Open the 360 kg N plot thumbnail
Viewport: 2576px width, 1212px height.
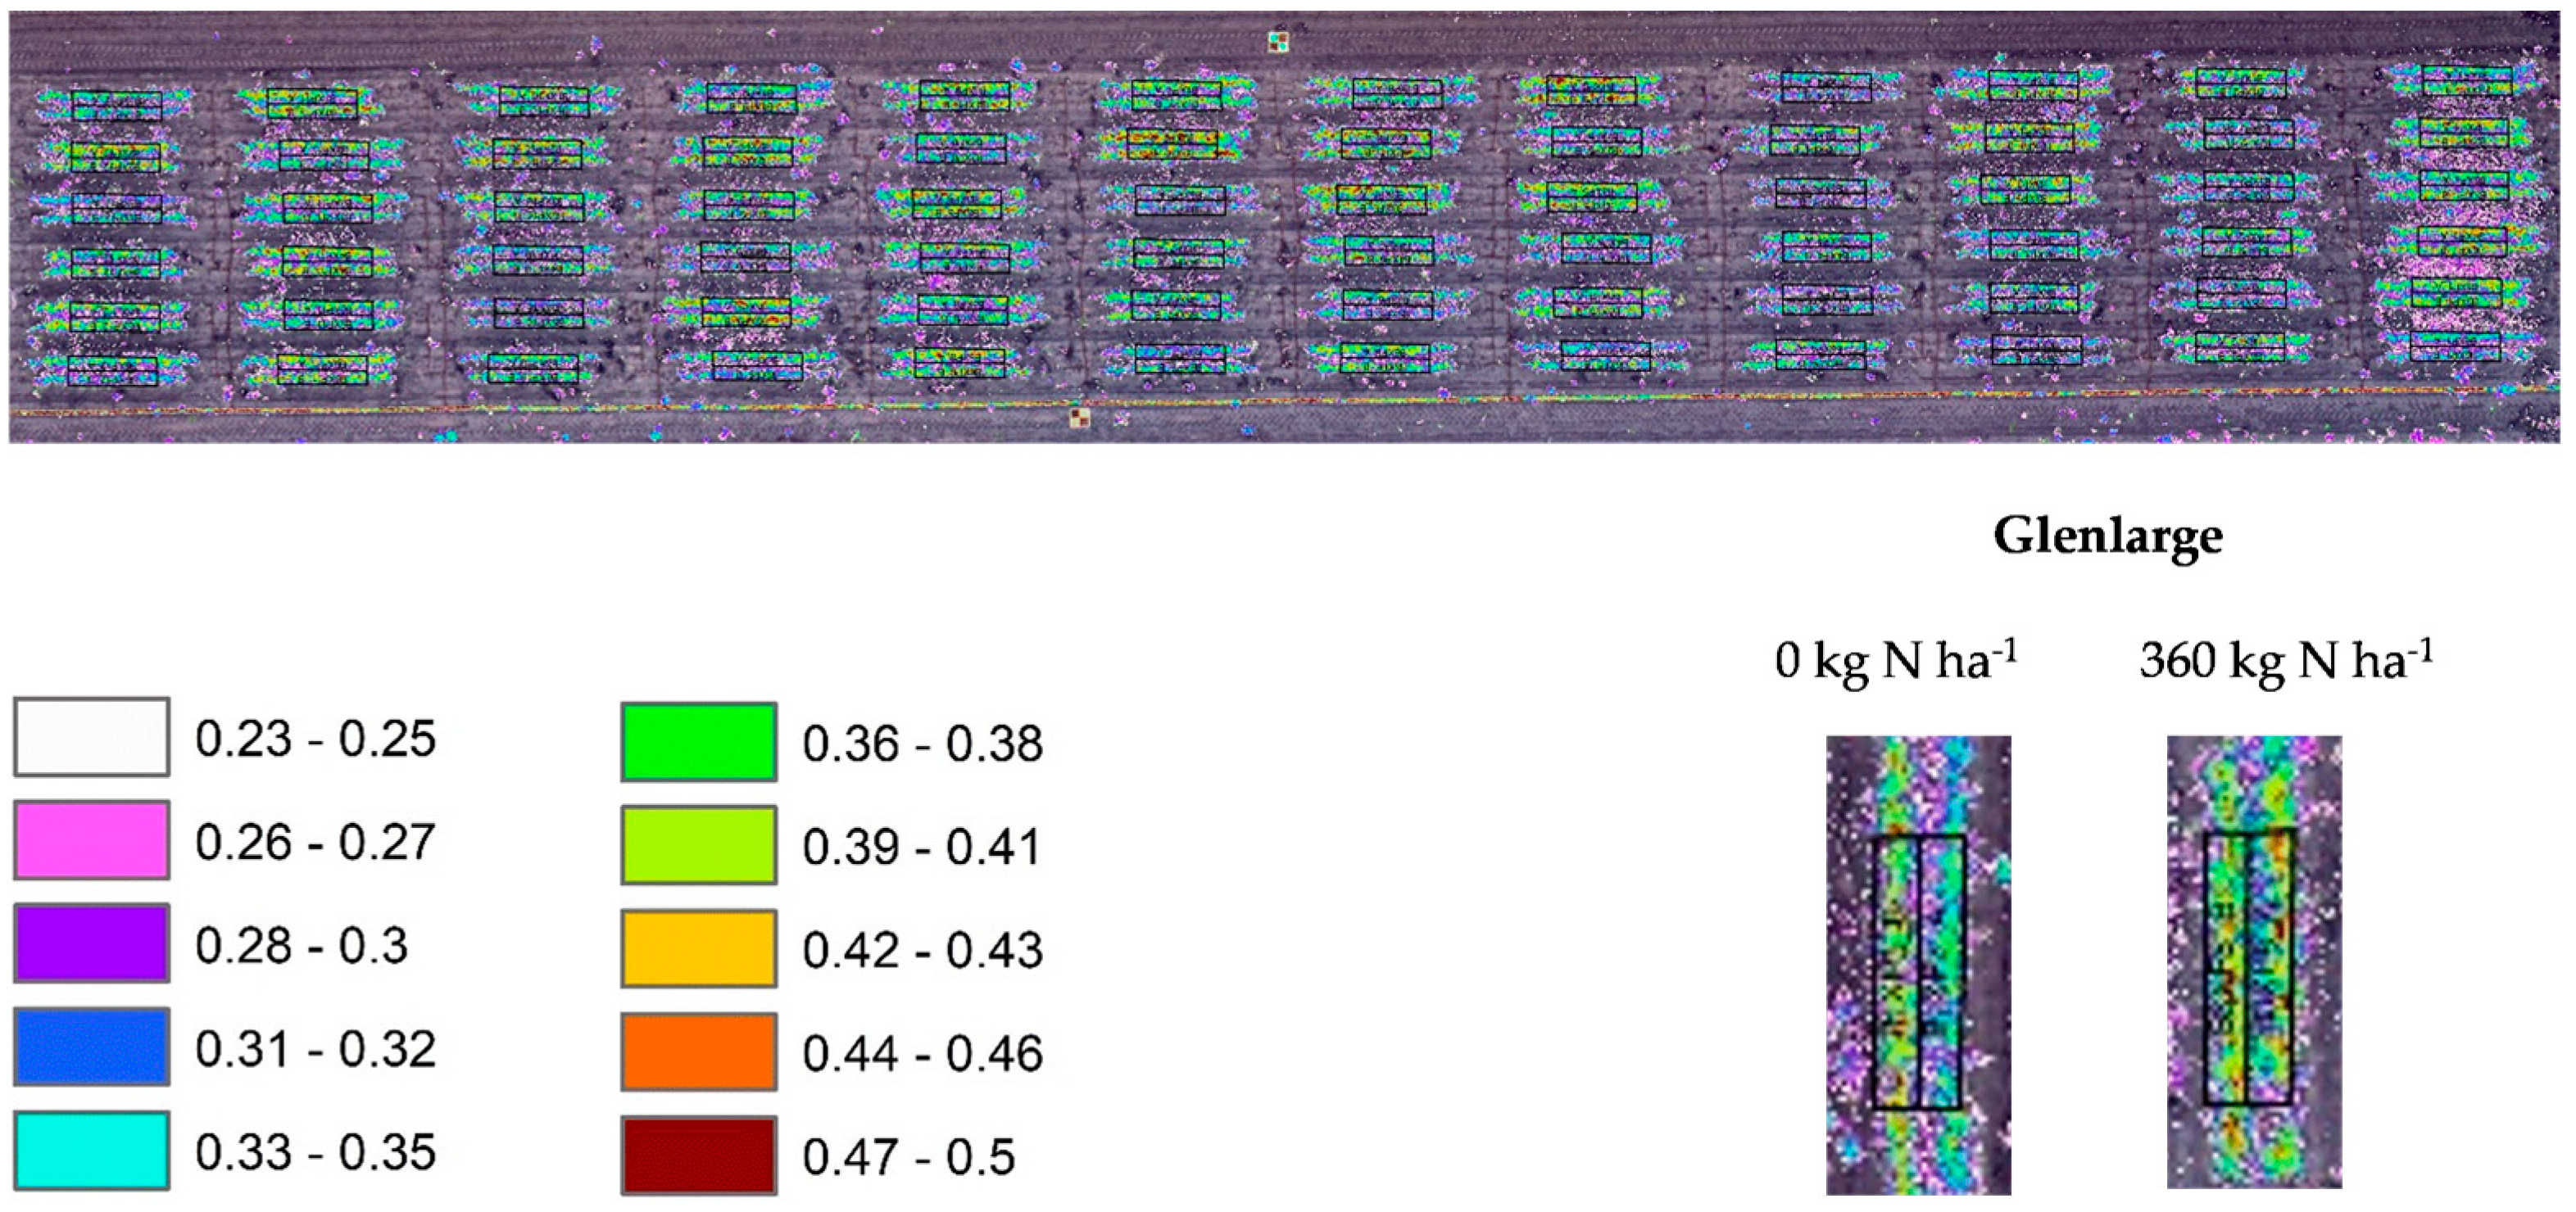[x=2253, y=962]
